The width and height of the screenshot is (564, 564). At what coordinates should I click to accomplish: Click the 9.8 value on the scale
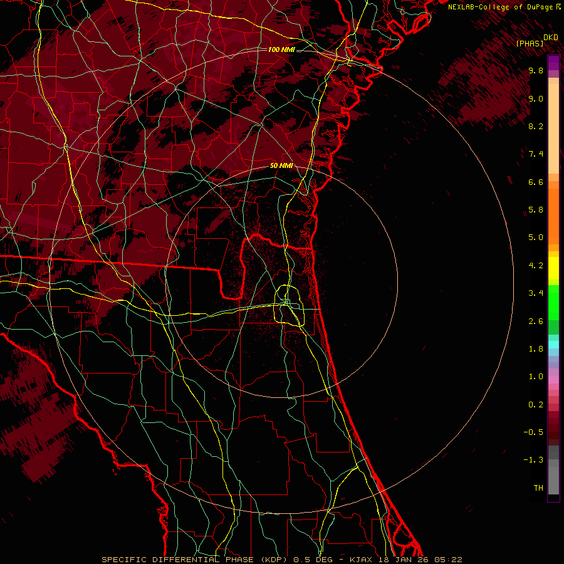point(536,70)
